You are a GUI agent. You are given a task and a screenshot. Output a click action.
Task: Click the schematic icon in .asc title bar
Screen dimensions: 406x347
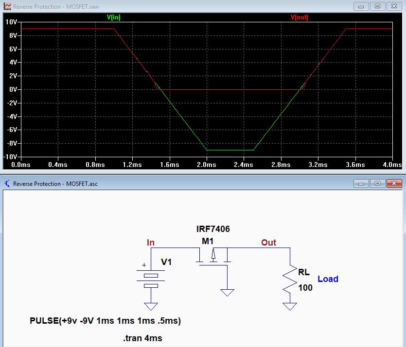point(7,184)
